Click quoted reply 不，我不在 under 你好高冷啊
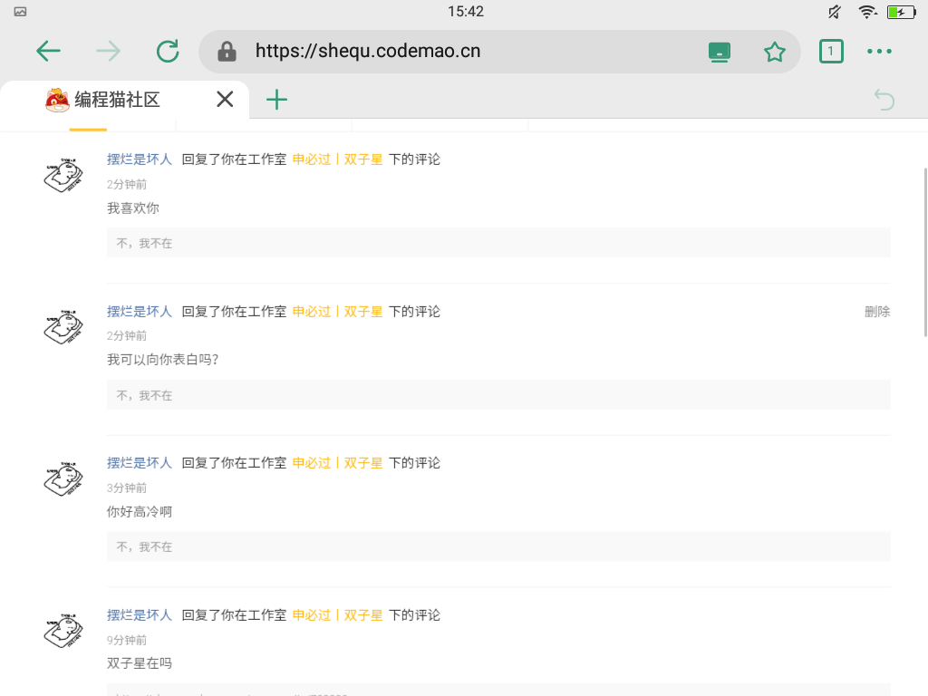This screenshot has width=928, height=696. (498, 546)
